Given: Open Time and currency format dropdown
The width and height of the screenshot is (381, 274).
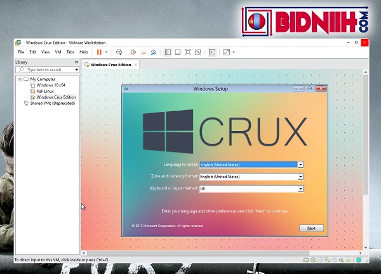Looking at the screenshot, I should click(x=300, y=177).
